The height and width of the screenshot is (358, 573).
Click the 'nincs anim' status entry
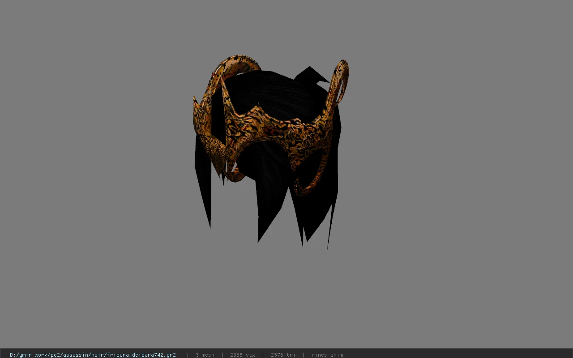327,355
